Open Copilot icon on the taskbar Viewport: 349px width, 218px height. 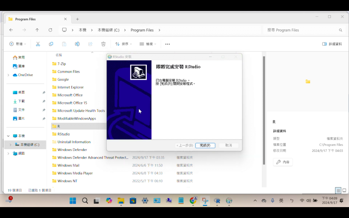pos(109,201)
